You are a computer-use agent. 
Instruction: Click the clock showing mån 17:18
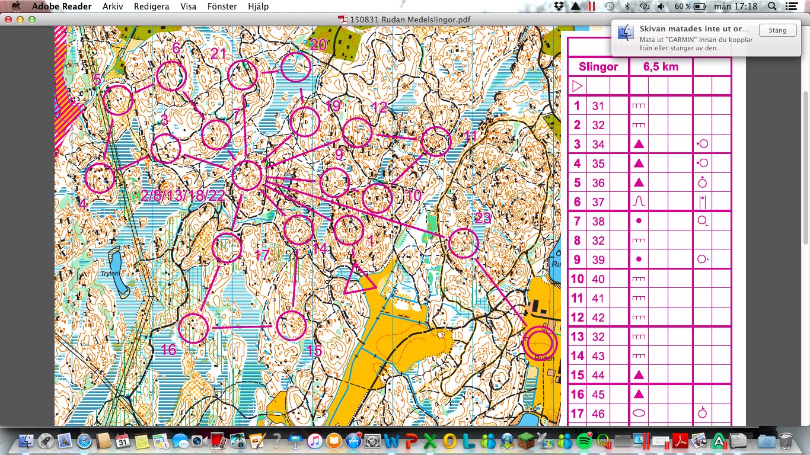tap(736, 7)
